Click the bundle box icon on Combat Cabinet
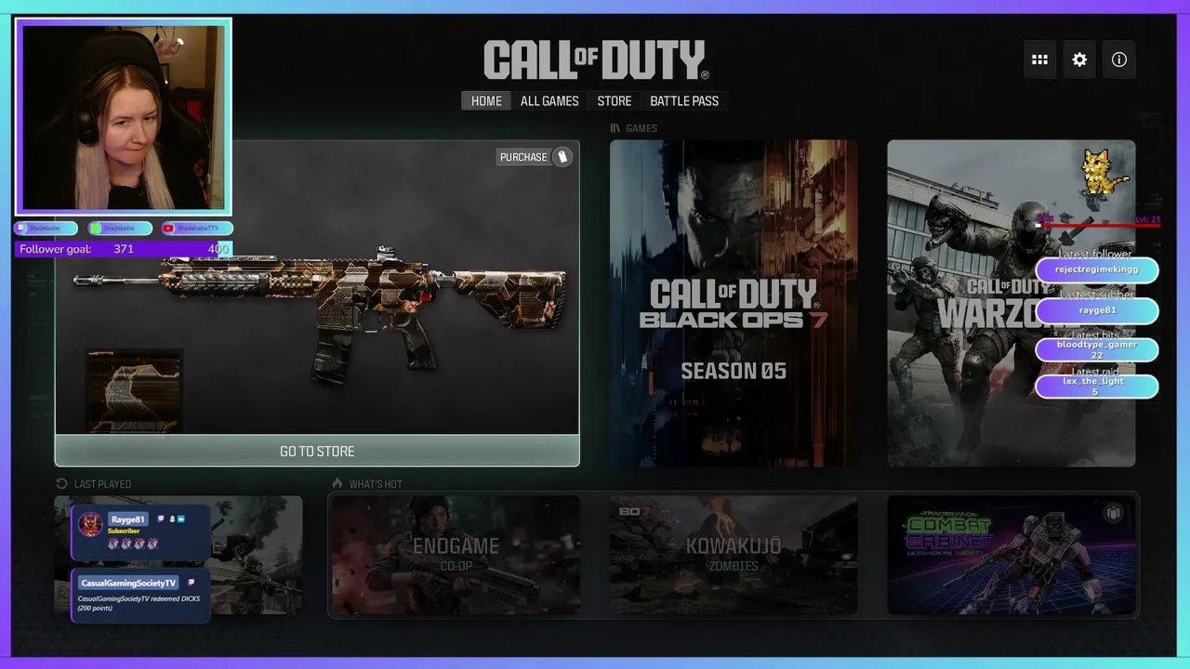 click(1113, 514)
